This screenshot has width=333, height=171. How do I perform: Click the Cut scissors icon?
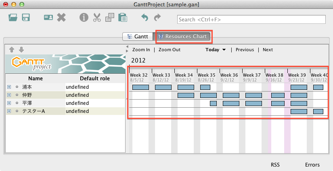coord(97,18)
